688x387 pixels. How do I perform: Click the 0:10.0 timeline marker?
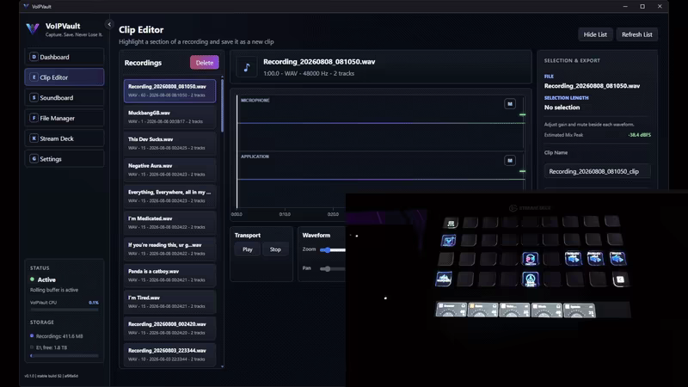click(x=285, y=214)
